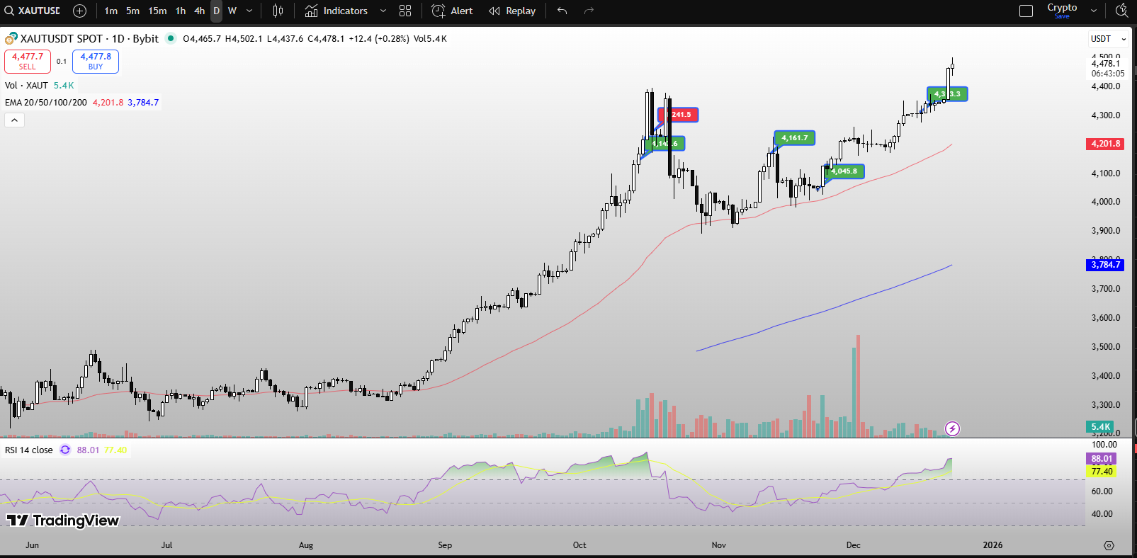Viewport: 1137px width, 558px height.
Task: Toggle the green market status dot
Action: point(171,38)
